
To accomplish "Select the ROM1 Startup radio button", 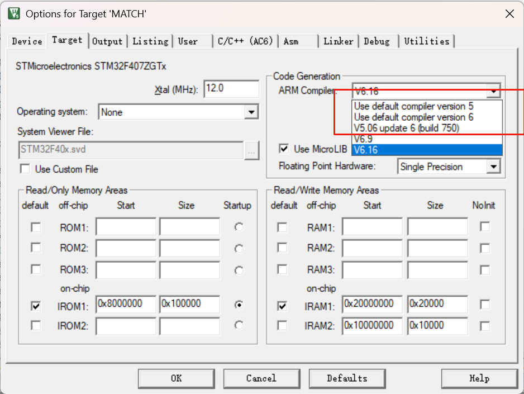I will 239,227.
